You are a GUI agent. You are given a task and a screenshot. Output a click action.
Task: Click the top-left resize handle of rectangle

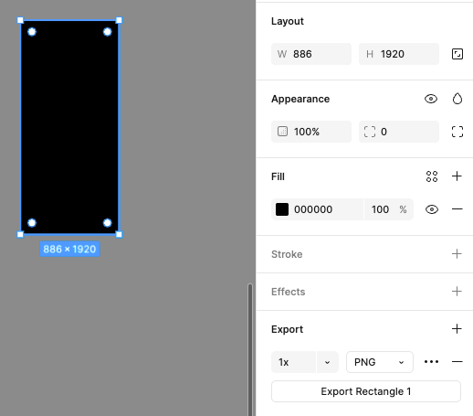pyautogui.click(x=20, y=20)
